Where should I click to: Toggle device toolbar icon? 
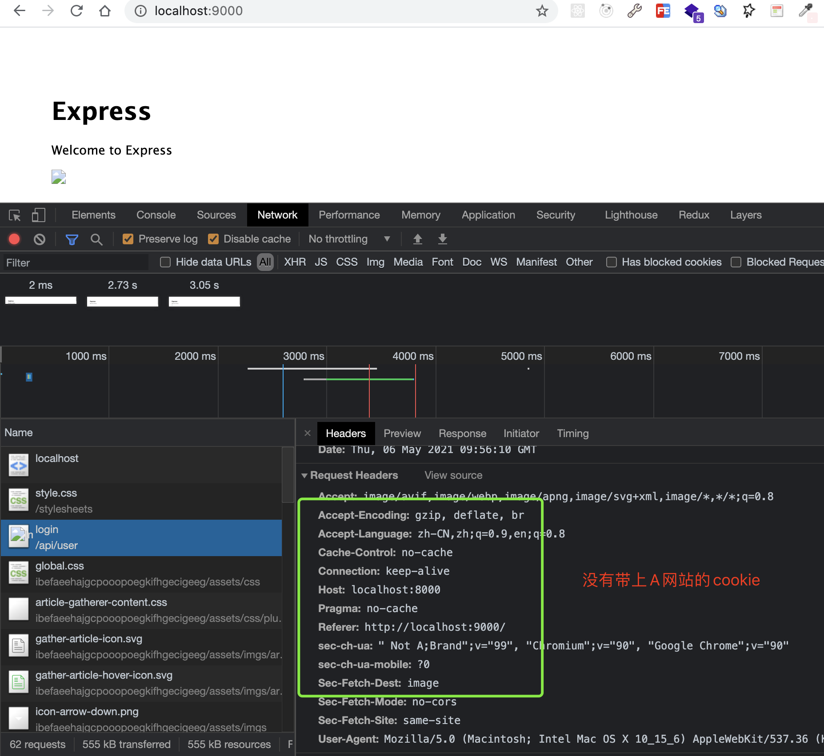tap(39, 215)
